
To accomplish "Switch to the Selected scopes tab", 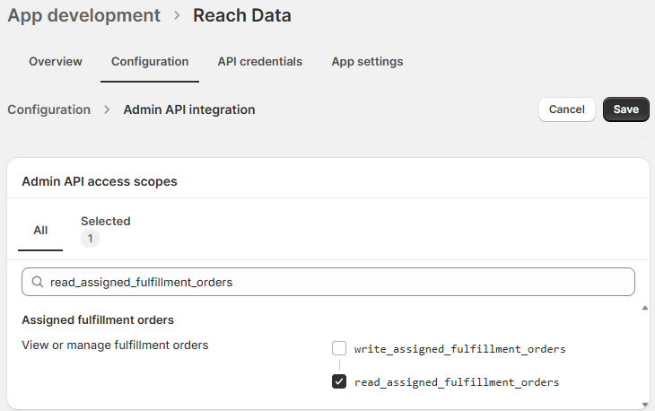I will tap(105, 221).
